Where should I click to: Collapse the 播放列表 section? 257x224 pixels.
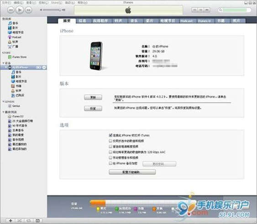click(3, 112)
